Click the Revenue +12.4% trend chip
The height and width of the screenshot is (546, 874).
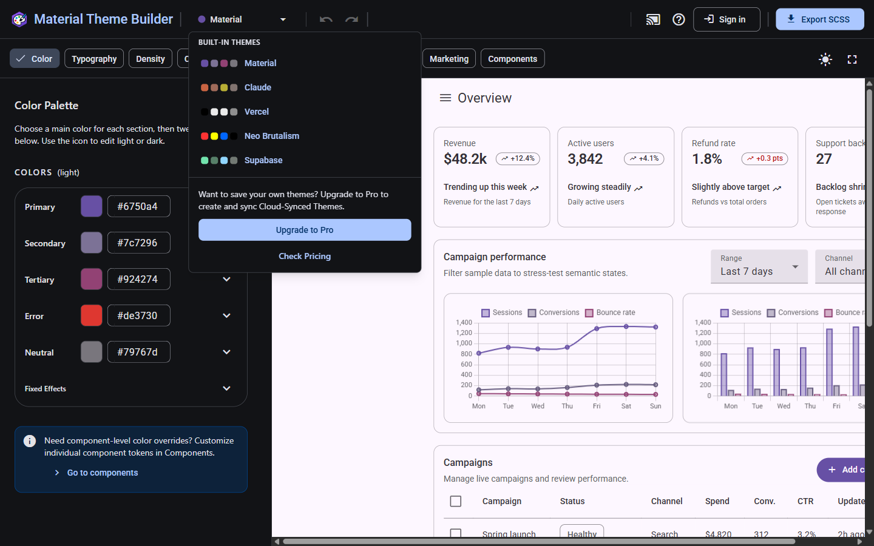click(518, 158)
